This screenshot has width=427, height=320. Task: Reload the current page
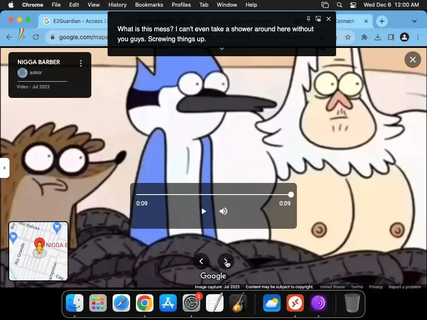(x=36, y=37)
